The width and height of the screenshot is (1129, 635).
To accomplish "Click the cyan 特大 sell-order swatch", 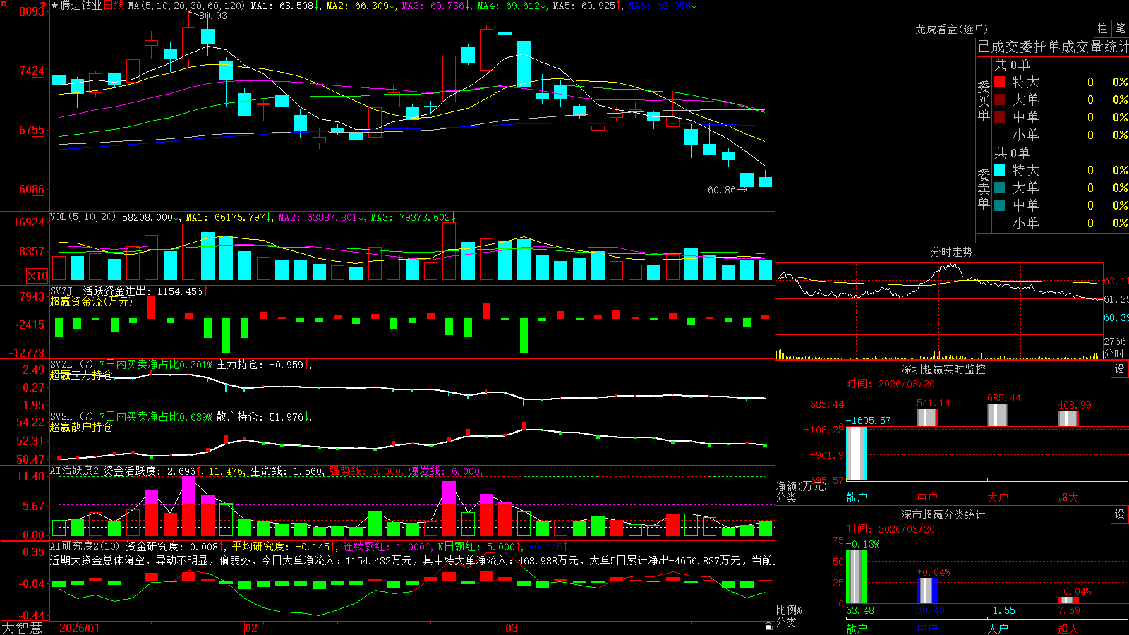I will tap(999, 170).
